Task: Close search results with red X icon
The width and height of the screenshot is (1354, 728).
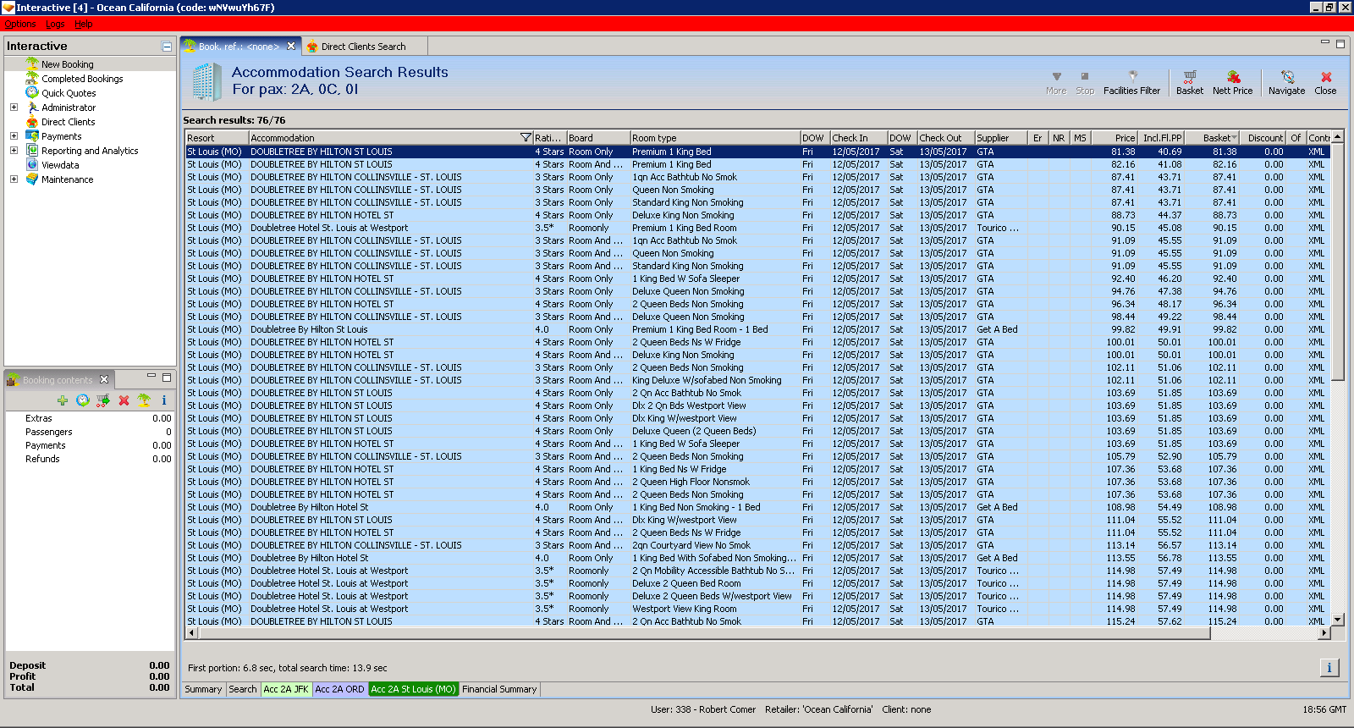Action: pyautogui.click(x=1326, y=76)
